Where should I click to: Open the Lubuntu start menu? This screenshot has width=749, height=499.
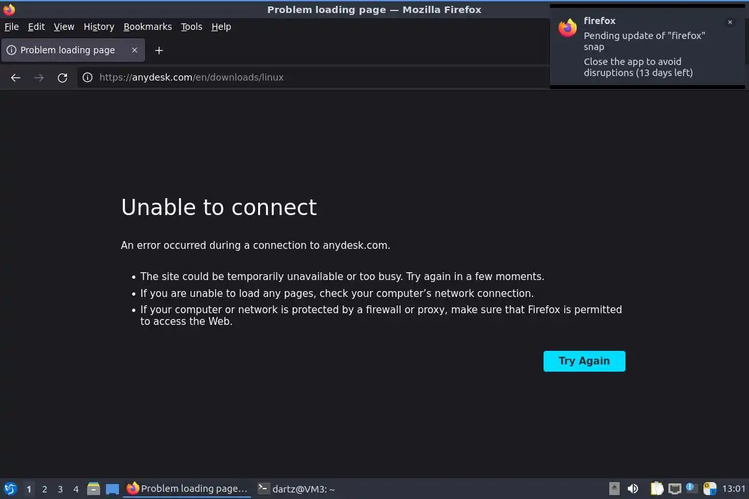tap(10, 489)
